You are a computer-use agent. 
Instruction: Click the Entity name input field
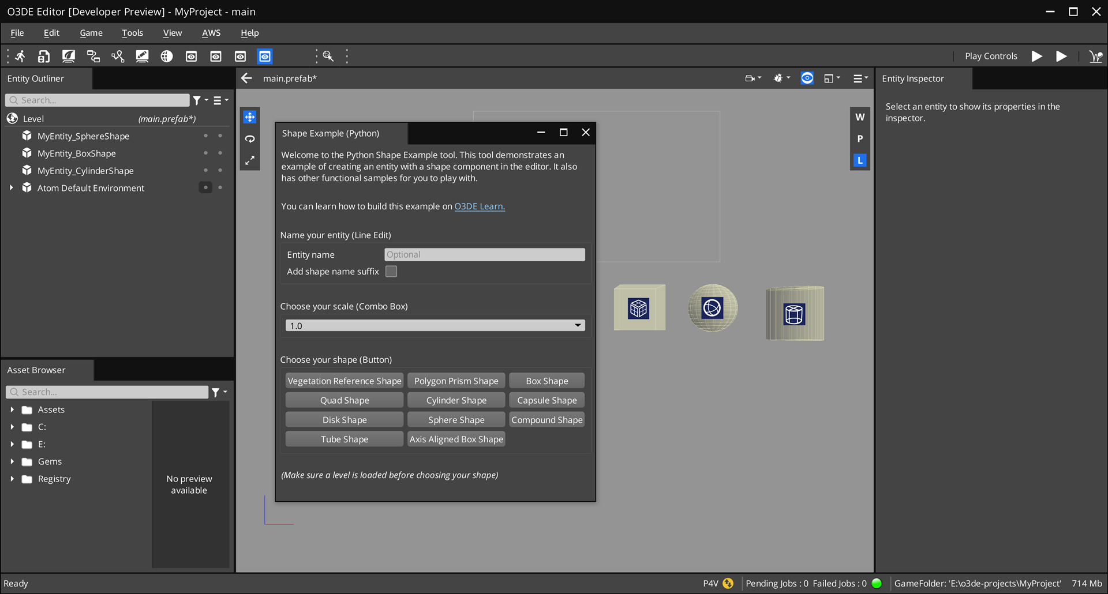pos(484,255)
